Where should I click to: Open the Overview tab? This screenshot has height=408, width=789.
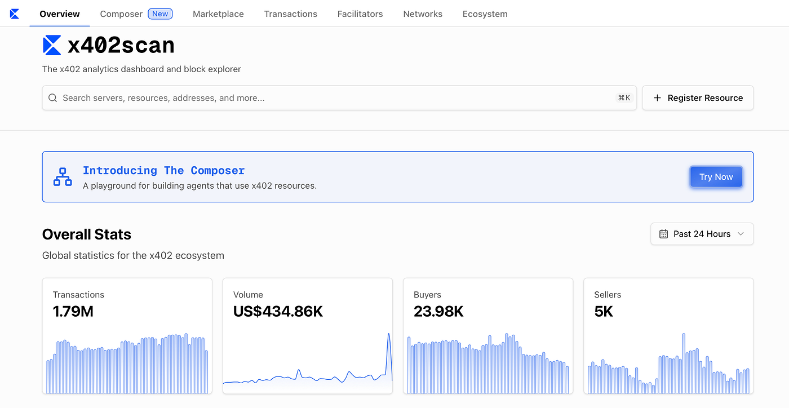(60, 14)
